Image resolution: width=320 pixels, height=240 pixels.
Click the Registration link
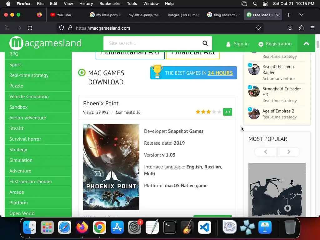[278, 44]
